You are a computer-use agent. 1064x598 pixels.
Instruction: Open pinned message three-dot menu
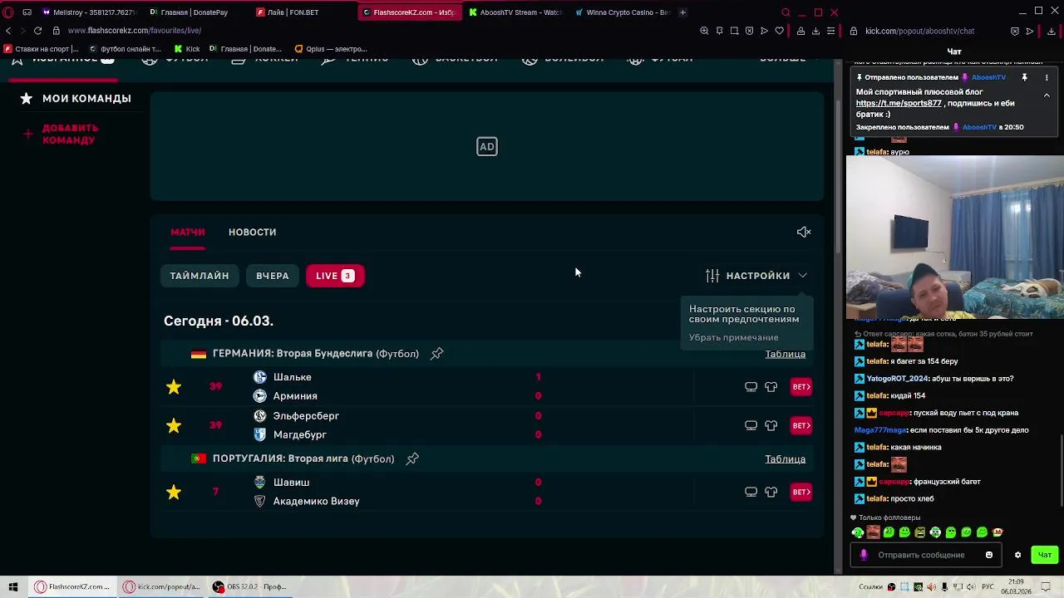(1047, 77)
